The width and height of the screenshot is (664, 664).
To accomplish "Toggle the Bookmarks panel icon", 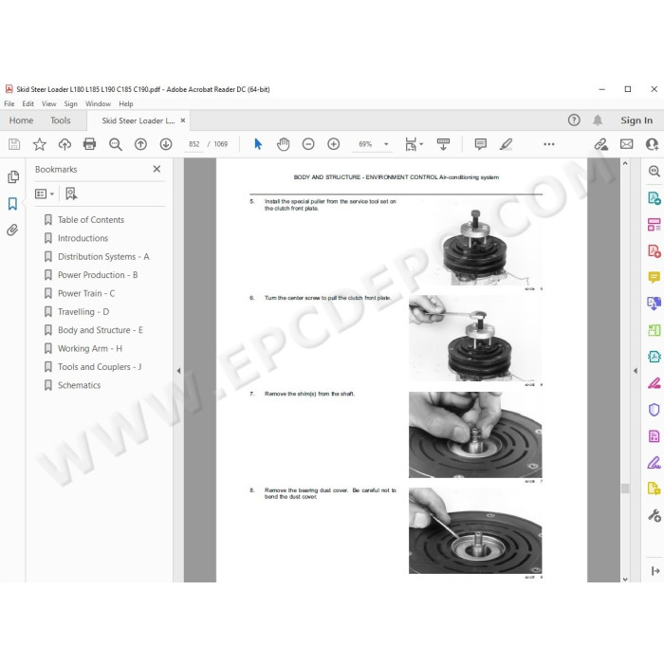I will coord(12,204).
